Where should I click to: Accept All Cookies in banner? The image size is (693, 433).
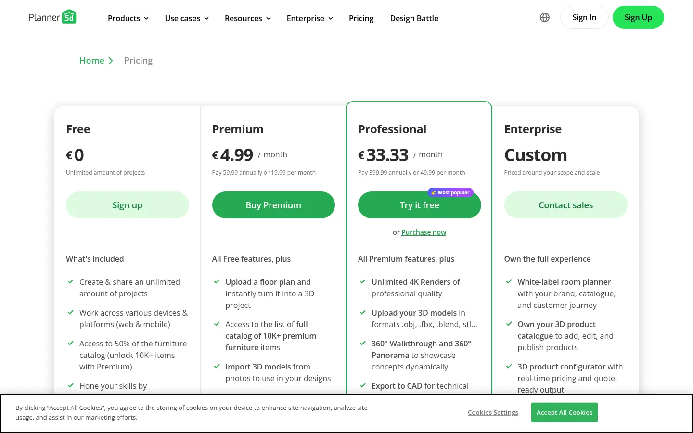point(565,412)
